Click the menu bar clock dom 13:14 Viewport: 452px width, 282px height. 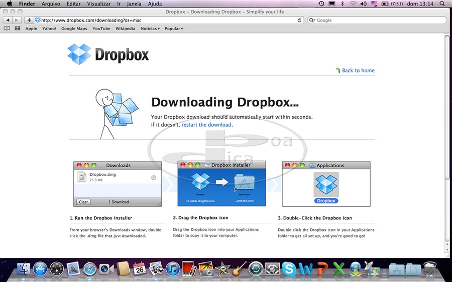coord(420,4)
